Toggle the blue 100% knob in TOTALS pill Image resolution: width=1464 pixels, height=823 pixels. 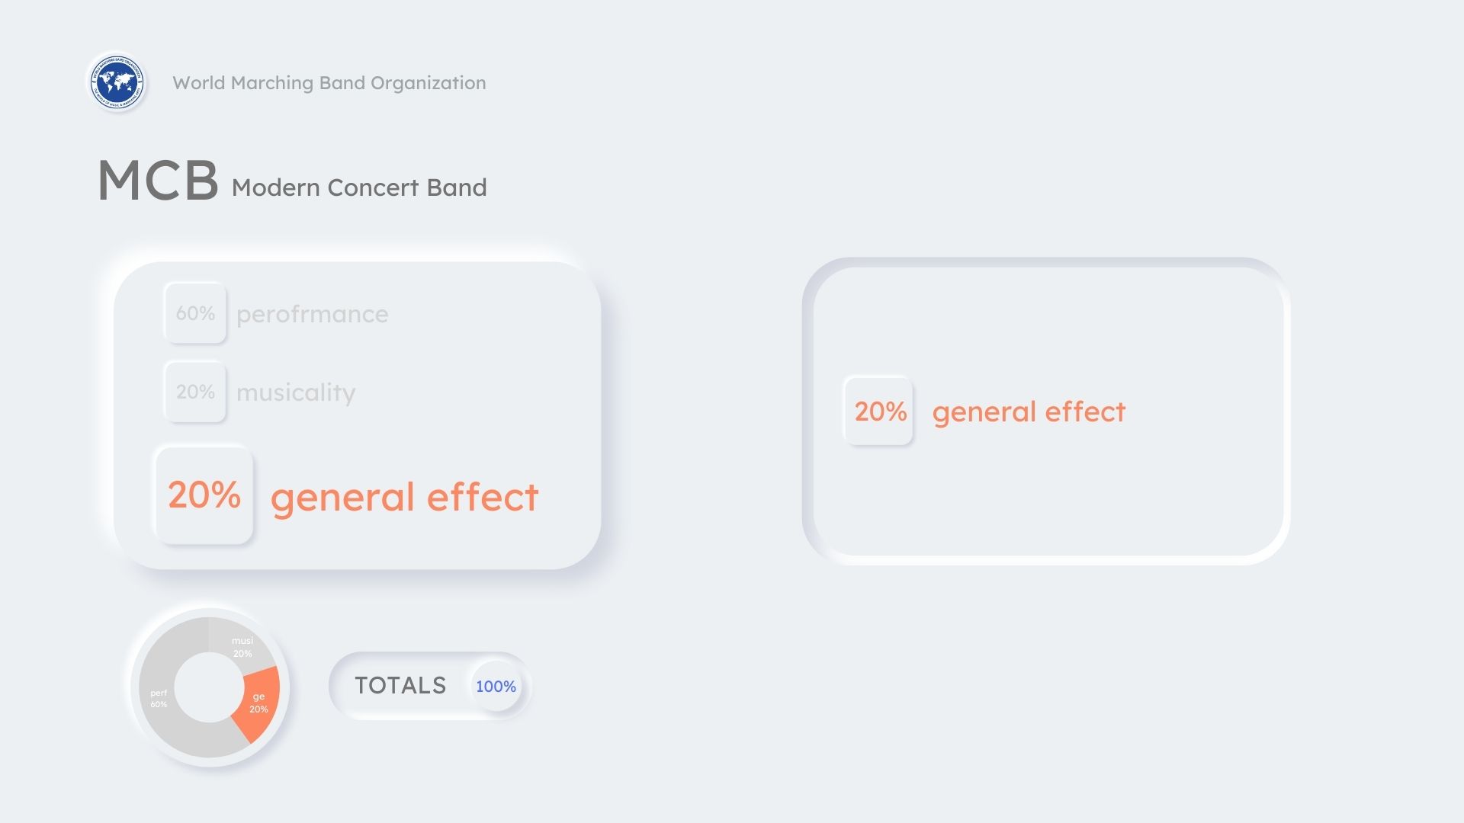pos(496,687)
